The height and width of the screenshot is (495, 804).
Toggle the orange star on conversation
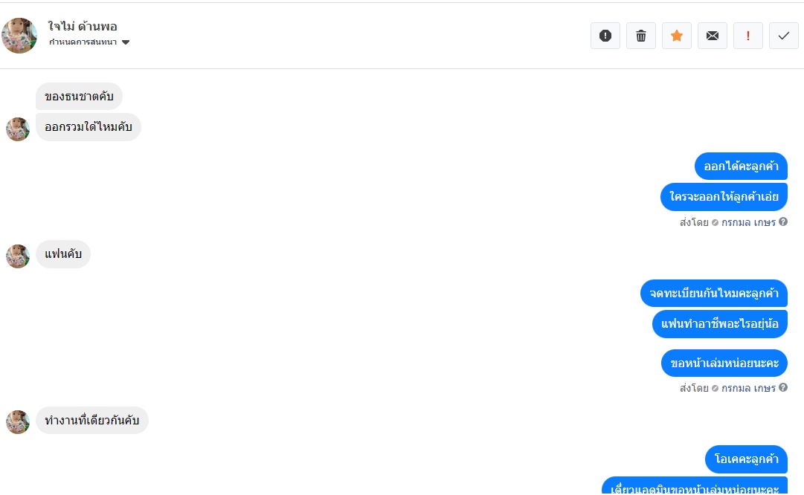point(677,36)
